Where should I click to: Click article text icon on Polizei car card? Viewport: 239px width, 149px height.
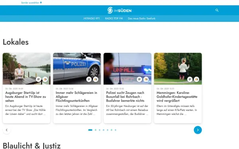89,79
